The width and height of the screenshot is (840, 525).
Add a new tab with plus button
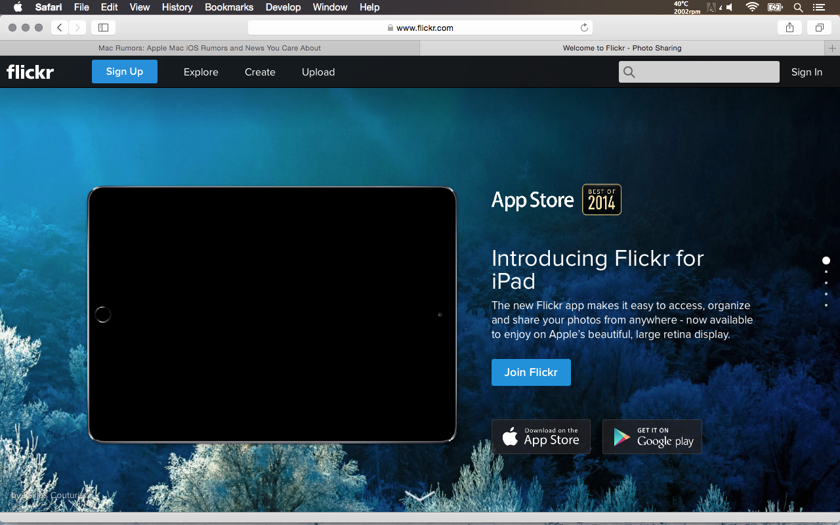832,48
